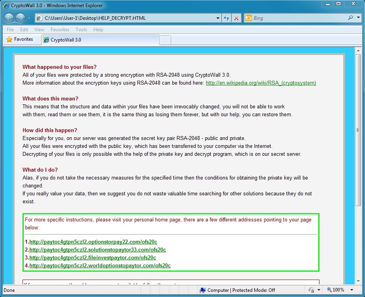Screen dimensions: 365x297
Task: Click Computer Protected Mode security zone indicator
Action: pos(237,290)
